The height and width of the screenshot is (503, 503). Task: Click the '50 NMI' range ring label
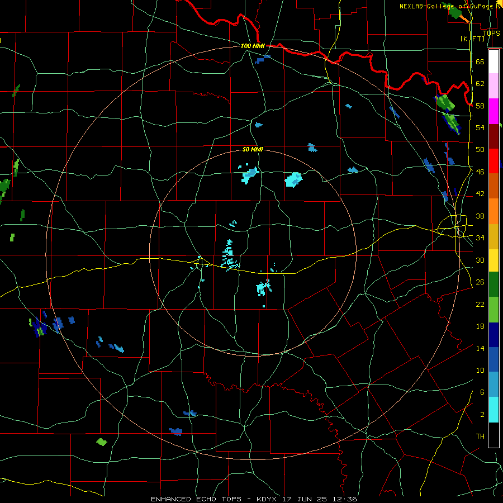pos(253,149)
